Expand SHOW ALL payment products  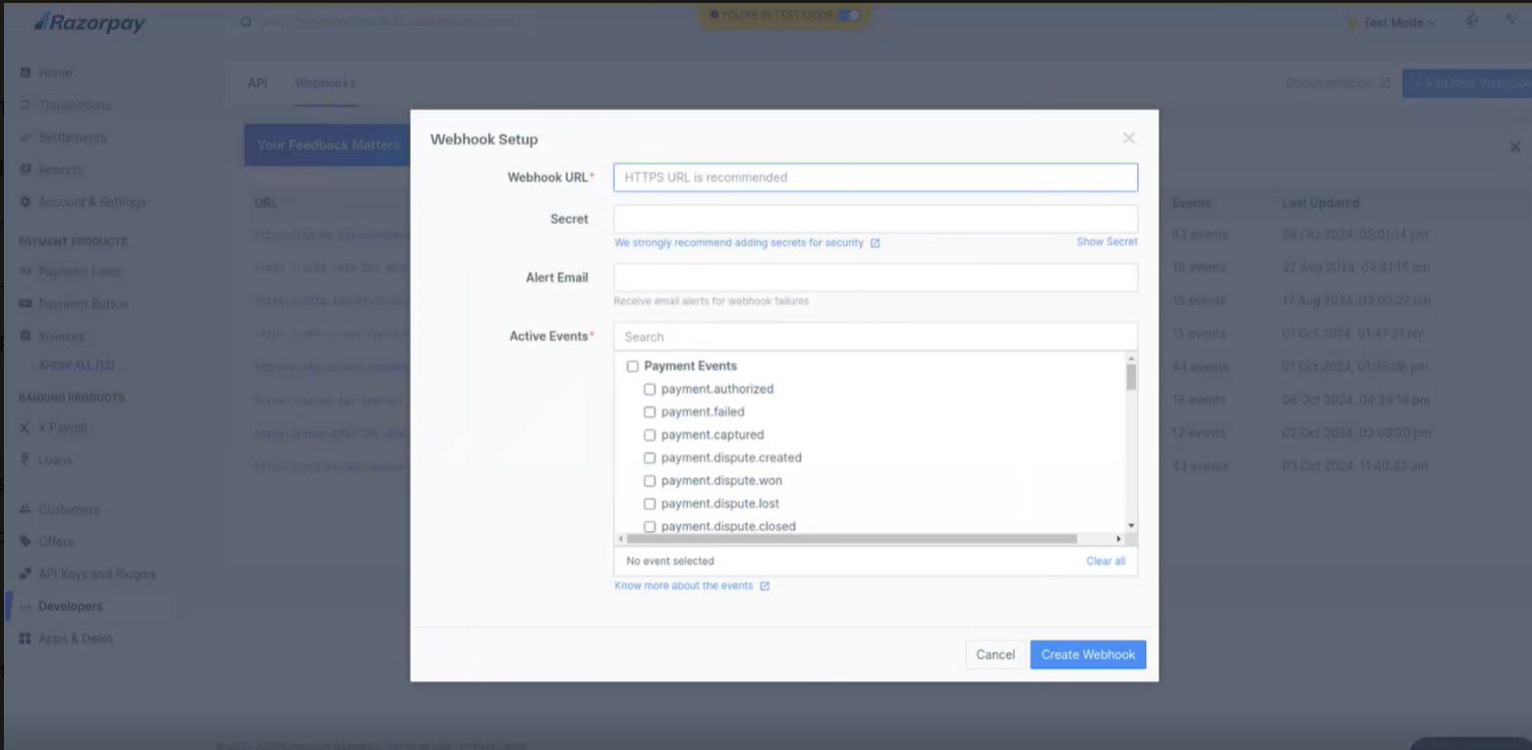pos(76,365)
